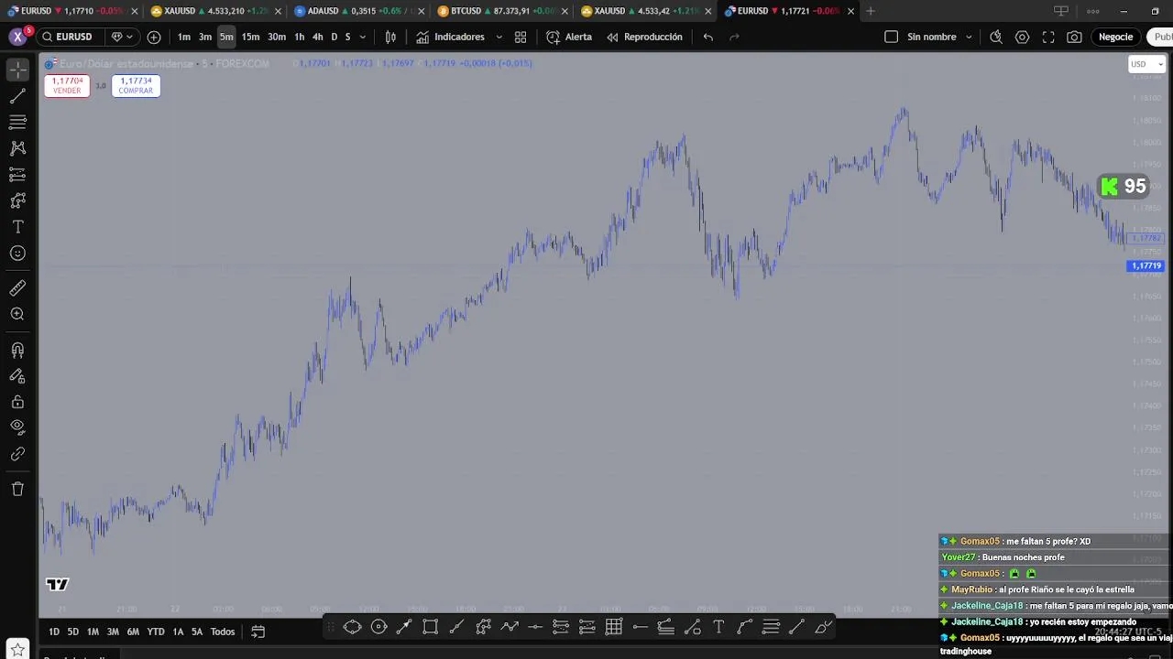Select the text tool in left sidebar
Screen dimensions: 1173x659
17,227
